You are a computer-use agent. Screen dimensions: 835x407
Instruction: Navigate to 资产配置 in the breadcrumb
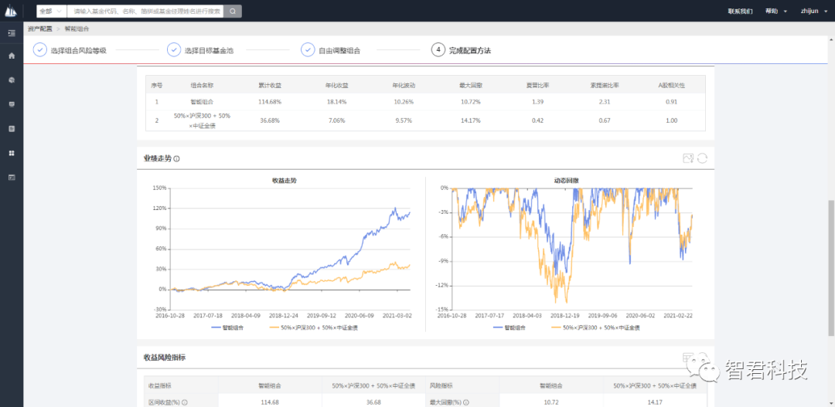(x=40, y=29)
